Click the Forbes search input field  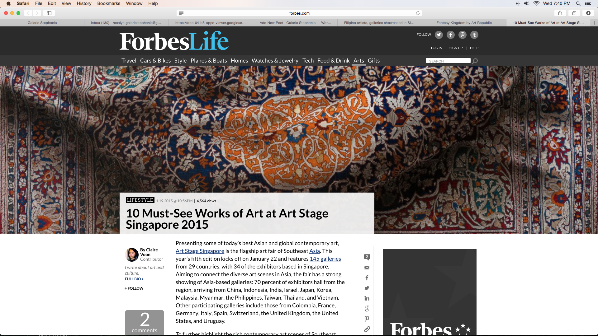click(448, 61)
